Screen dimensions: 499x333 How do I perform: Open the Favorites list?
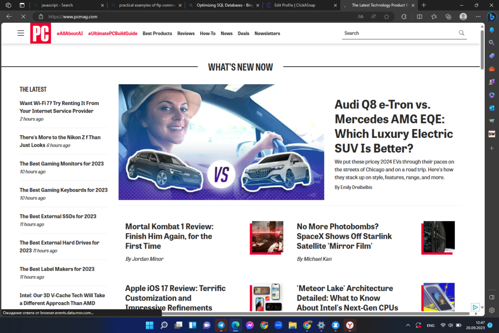coord(434,17)
